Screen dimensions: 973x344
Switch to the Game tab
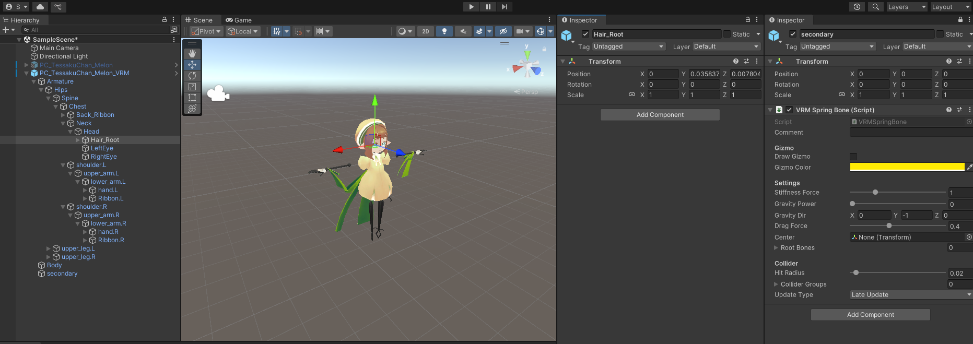click(x=239, y=20)
